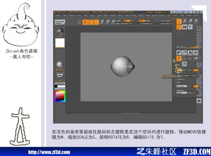Screen dimensions: 211x156
Task: Toggle the orange Quick button in Transform palette
Action: click(179, 59)
